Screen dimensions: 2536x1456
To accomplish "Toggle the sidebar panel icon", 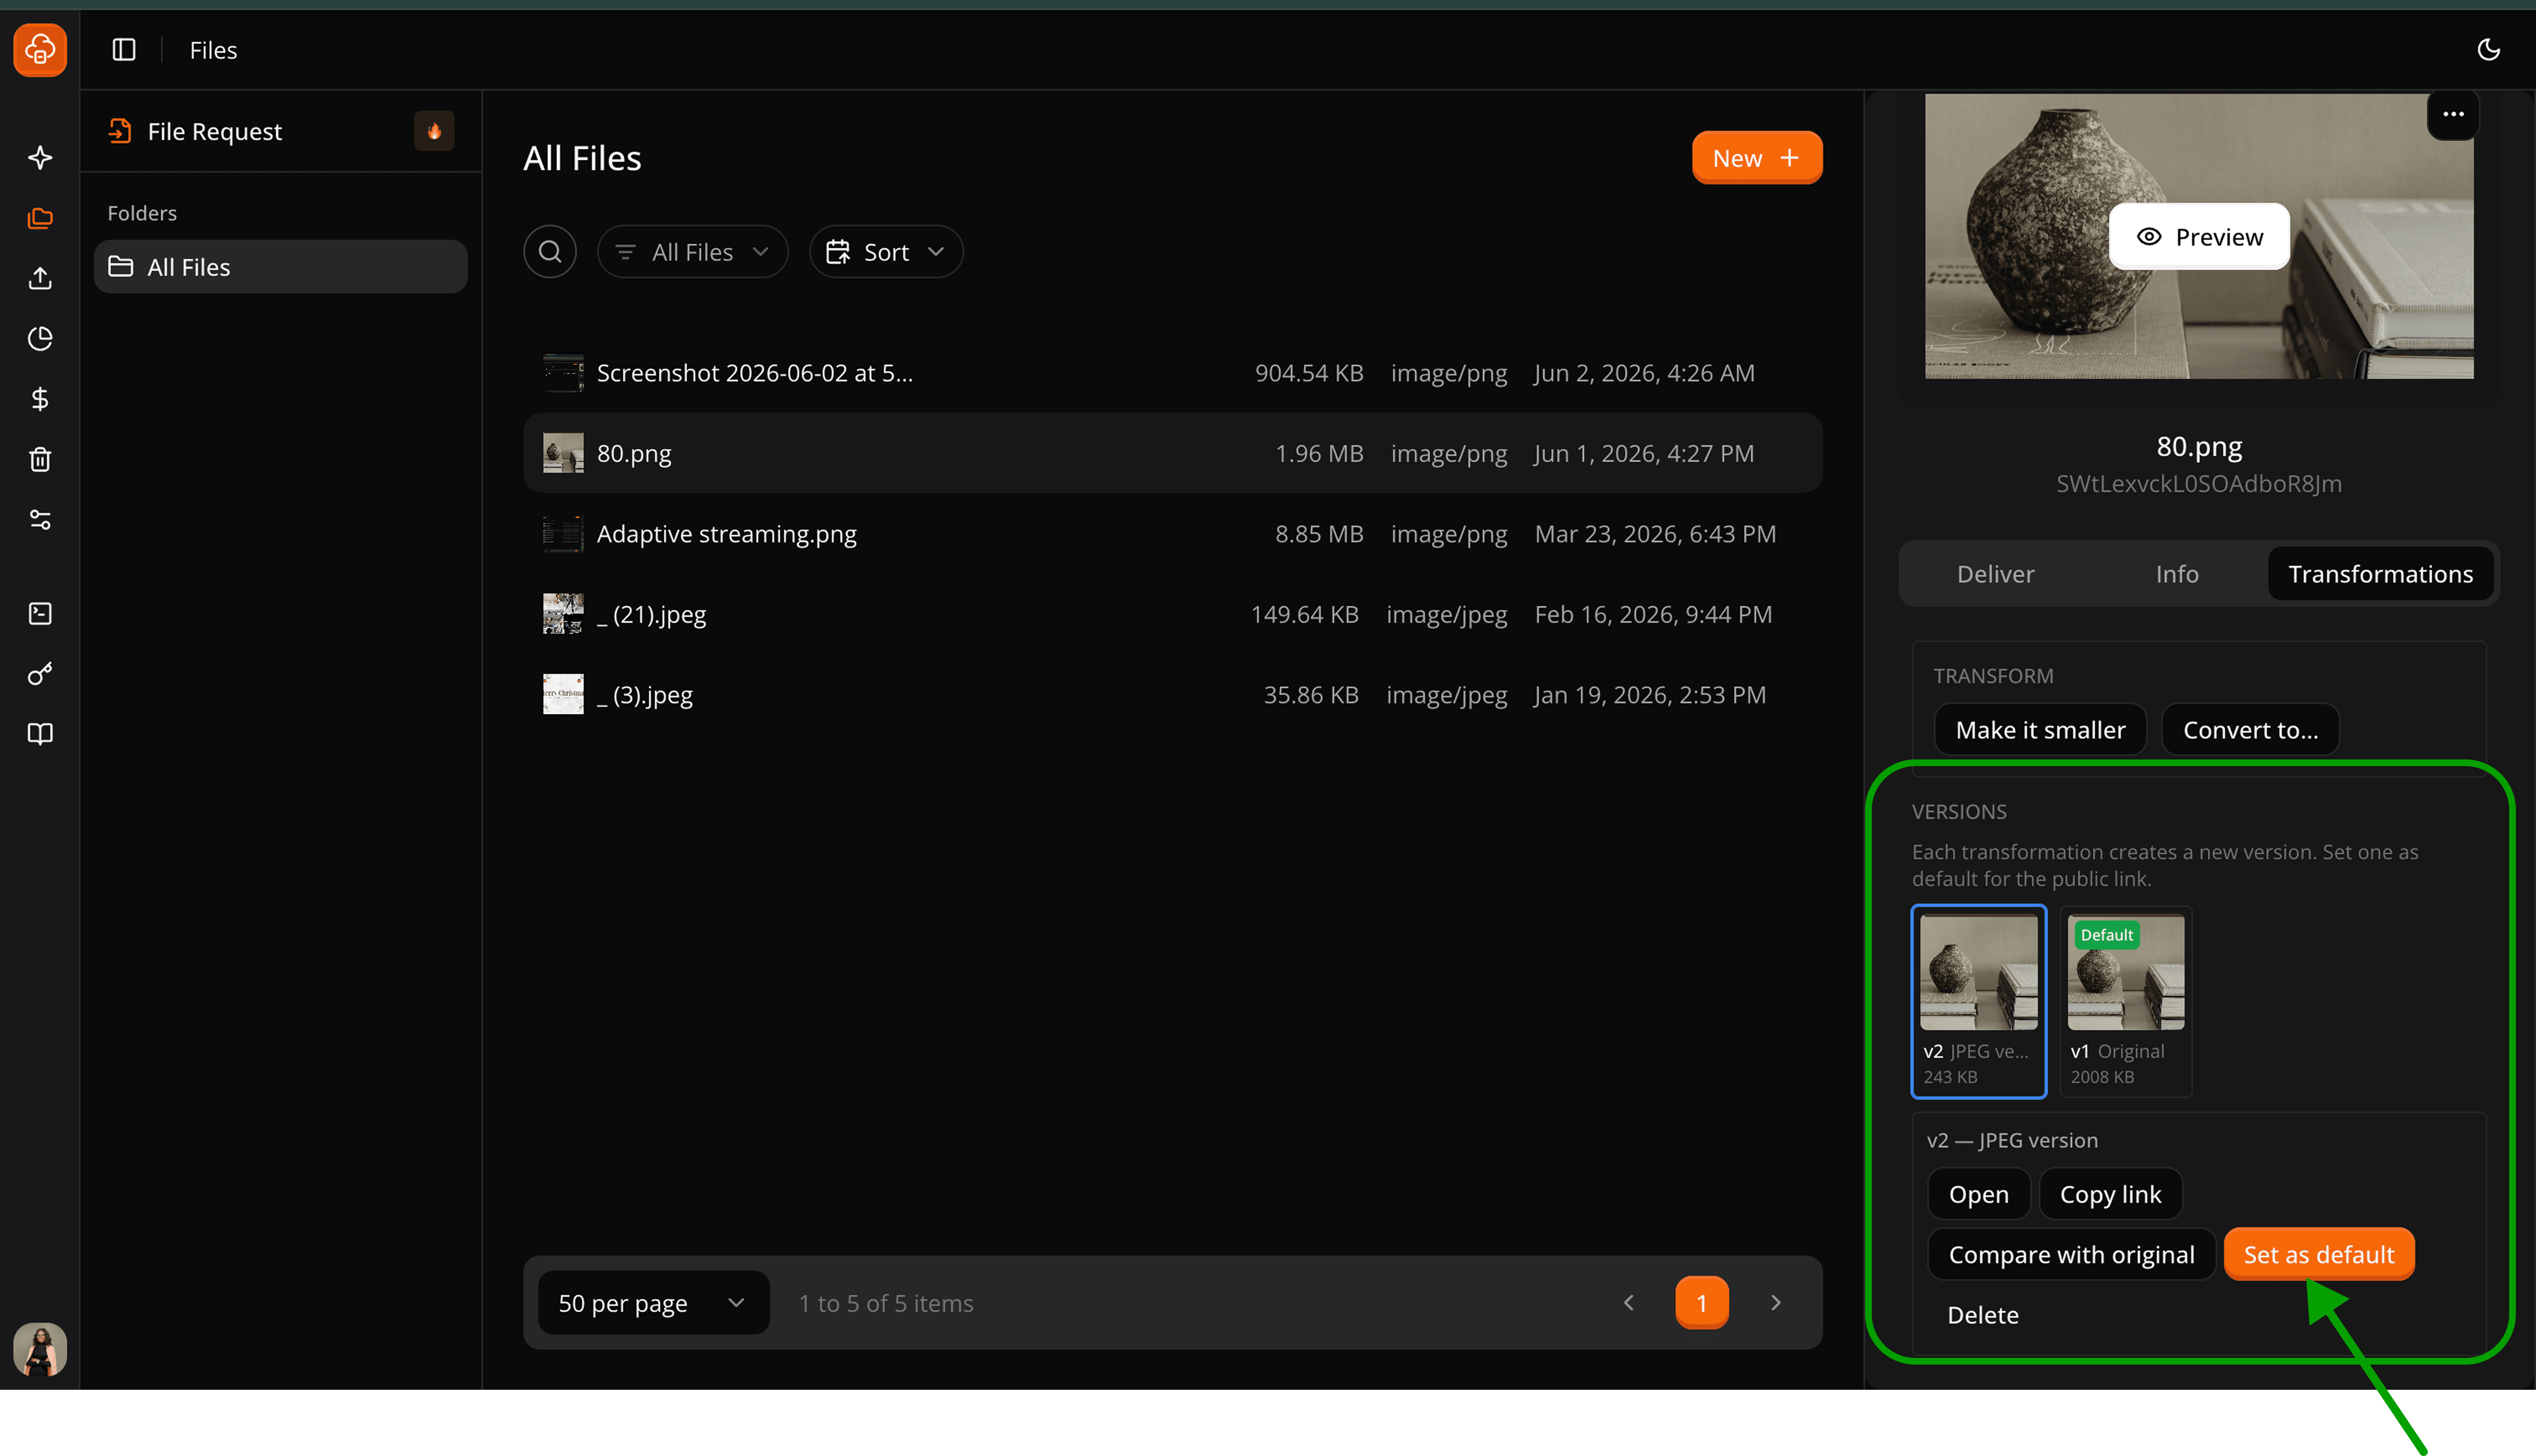I will pos(124,50).
